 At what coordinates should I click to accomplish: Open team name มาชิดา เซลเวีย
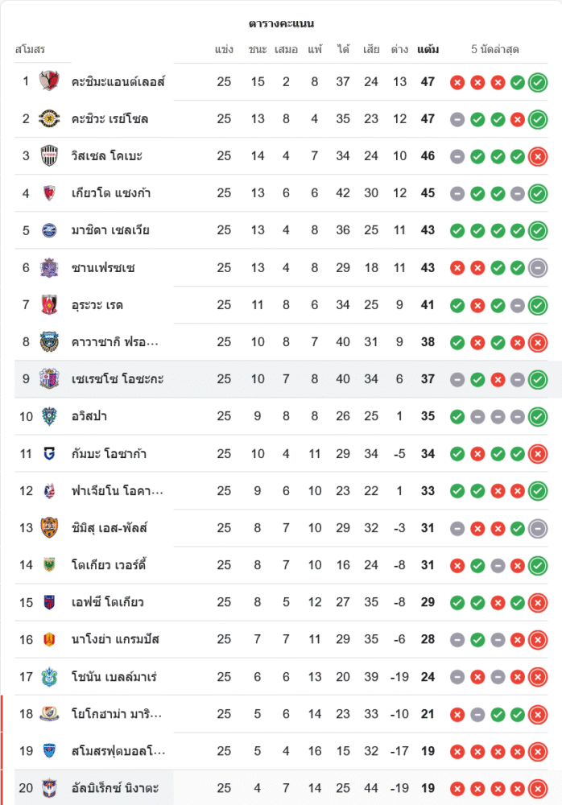tap(110, 230)
